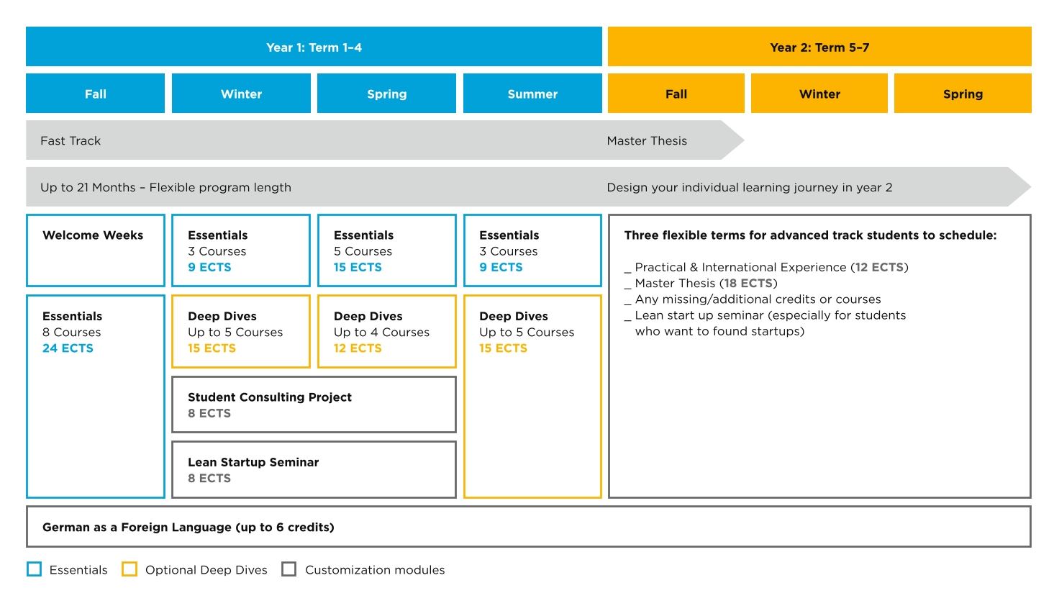Viewport: 1054px width, 601px height.
Task: Select the Summer term block
Action: pos(532,94)
